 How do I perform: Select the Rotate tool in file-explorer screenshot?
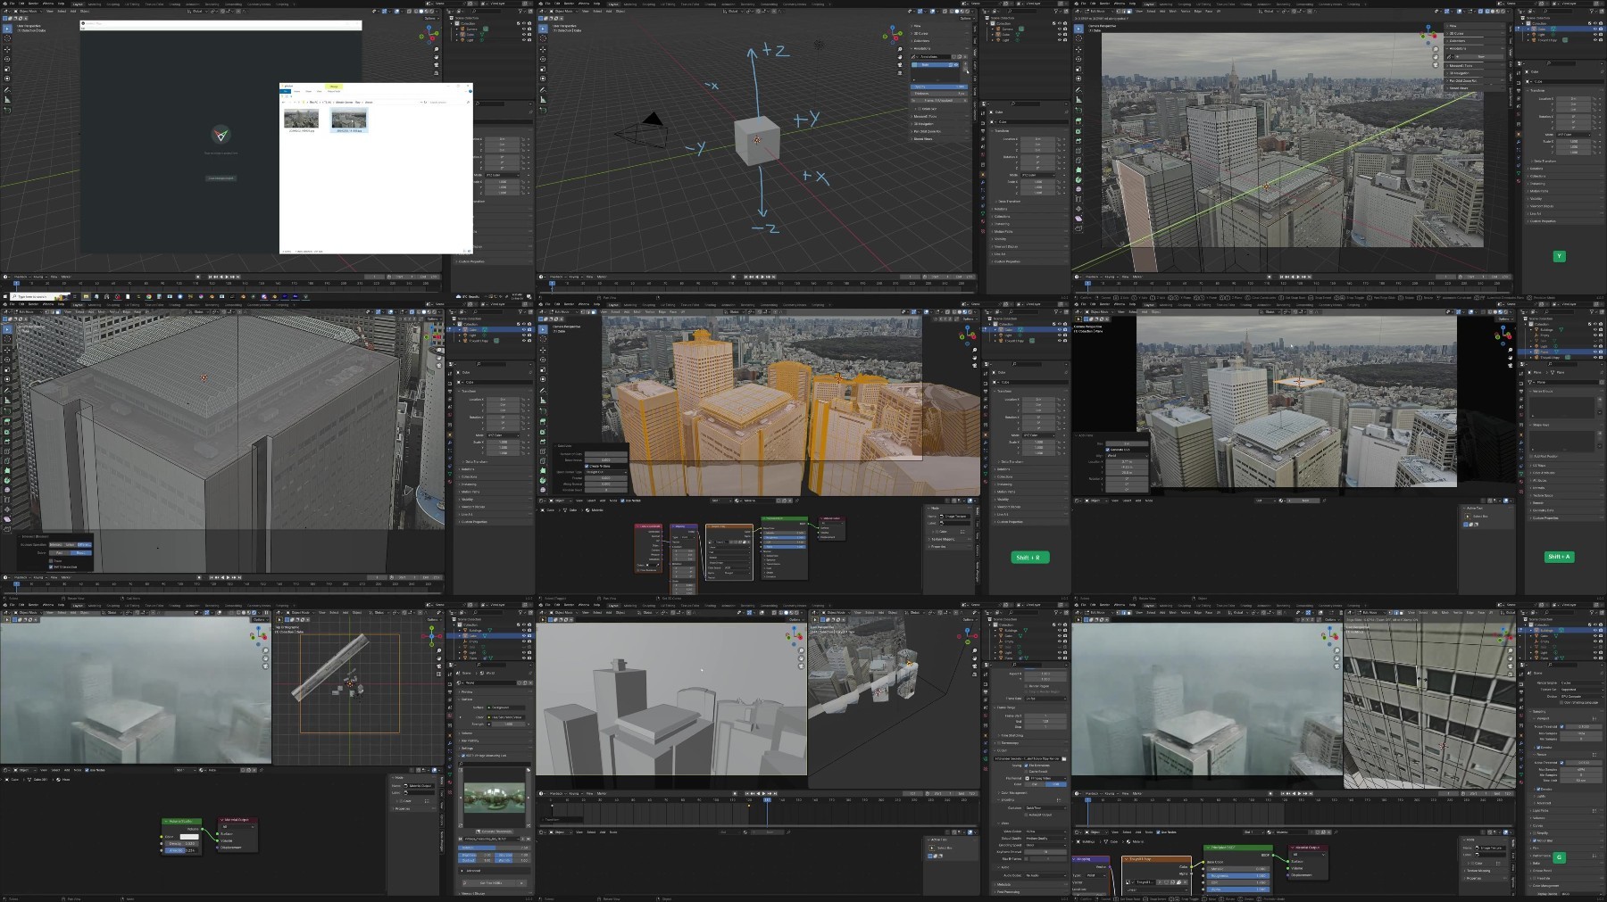pyautogui.click(x=7, y=58)
